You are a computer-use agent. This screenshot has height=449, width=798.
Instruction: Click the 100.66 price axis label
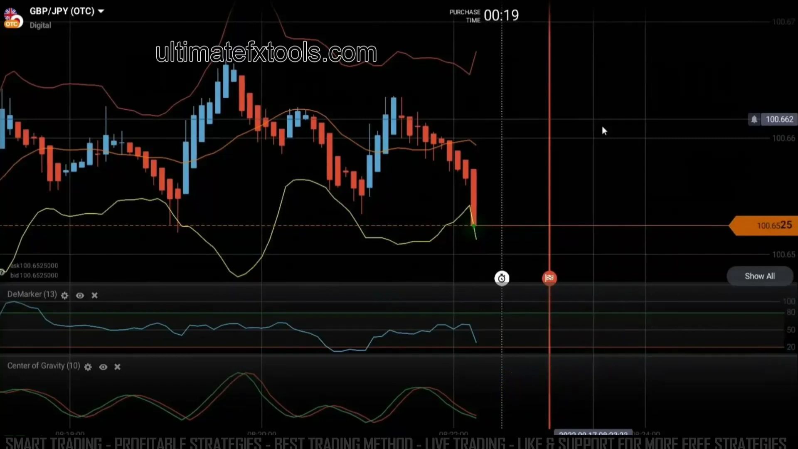[783, 138]
